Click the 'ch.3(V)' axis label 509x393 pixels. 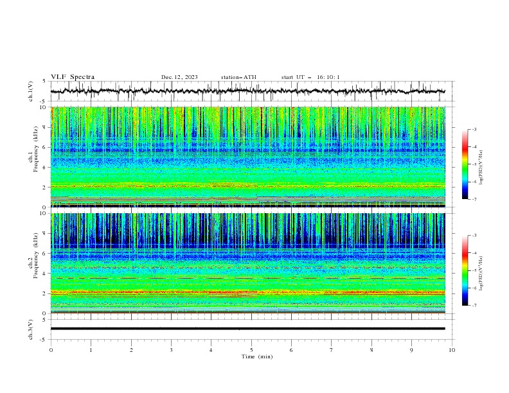coord(31,329)
